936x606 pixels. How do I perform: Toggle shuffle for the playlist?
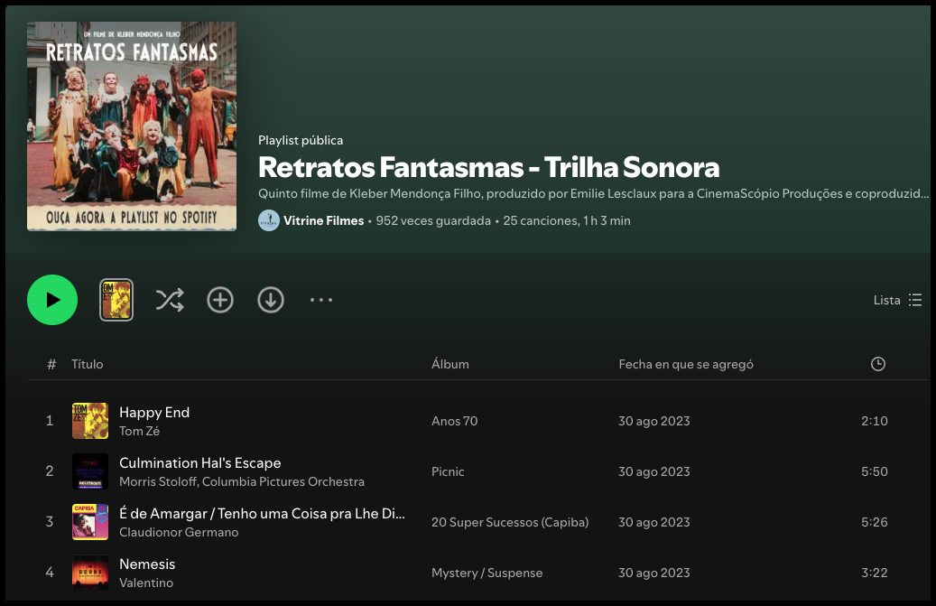[x=170, y=300]
